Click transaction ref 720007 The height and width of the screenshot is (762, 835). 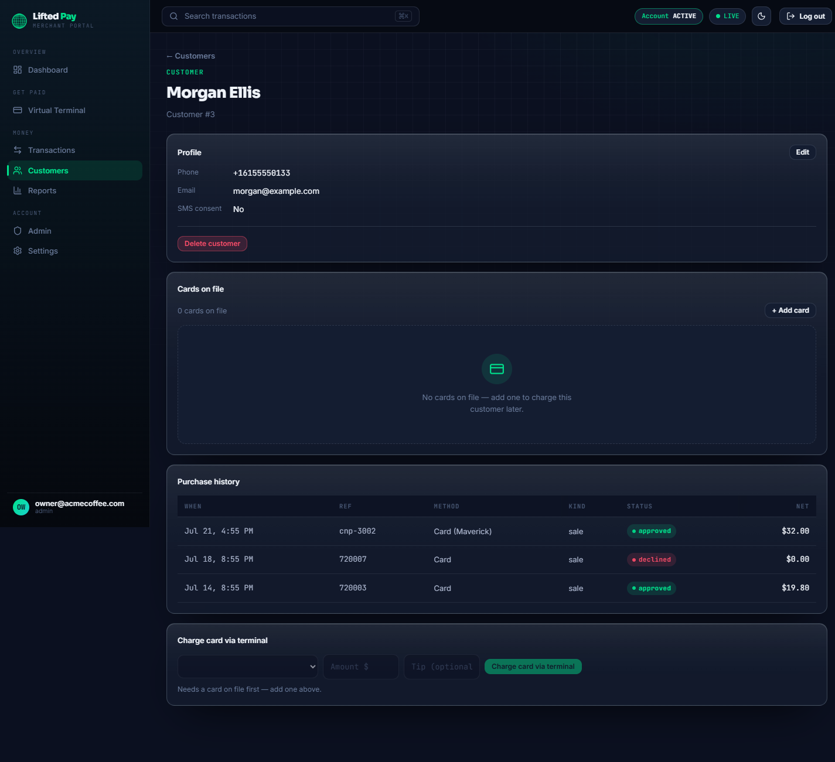click(x=353, y=559)
